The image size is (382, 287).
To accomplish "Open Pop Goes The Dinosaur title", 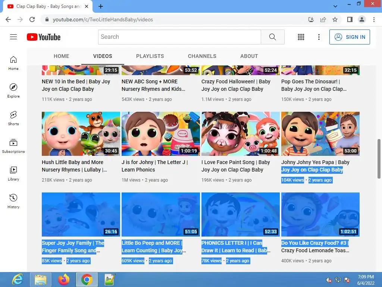I will point(314,85).
